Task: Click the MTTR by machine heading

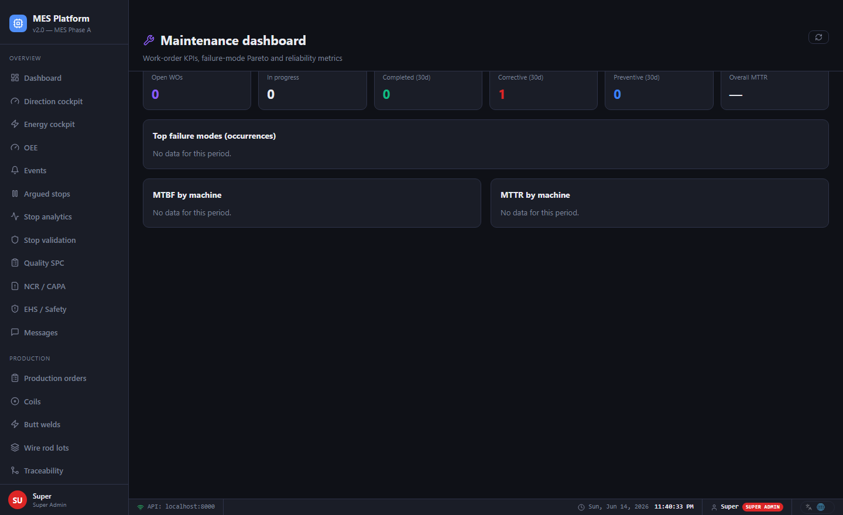Action: click(535, 195)
